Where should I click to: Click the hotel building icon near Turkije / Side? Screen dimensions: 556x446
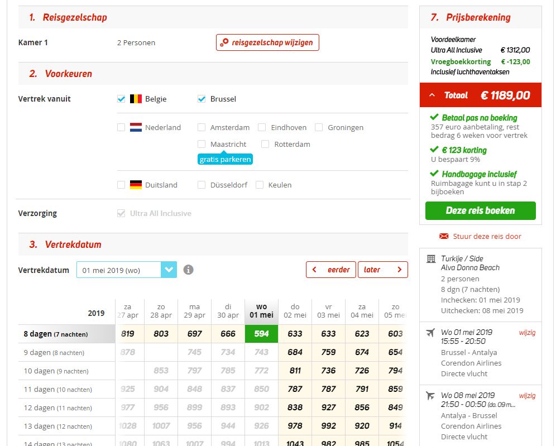431,259
